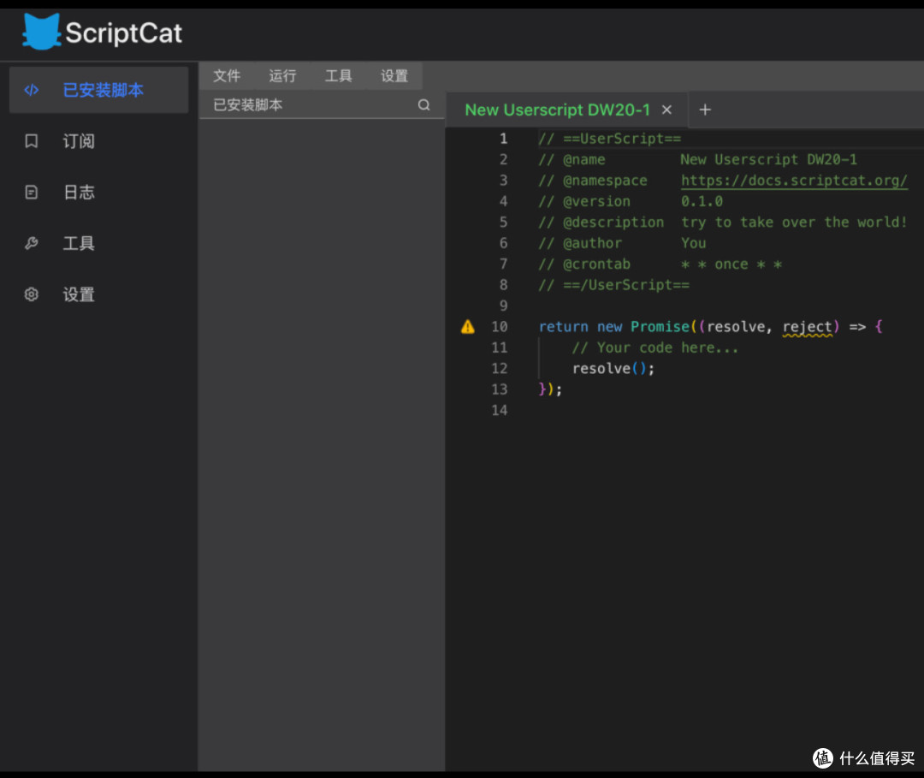Click 'try to take over the world!' text
Screen dimensions: 924x778
pyautogui.click(x=794, y=223)
